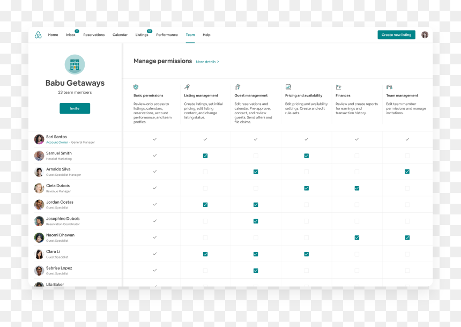Click the Babu Getaways building icon
This screenshot has height=327, width=461.
click(75, 64)
